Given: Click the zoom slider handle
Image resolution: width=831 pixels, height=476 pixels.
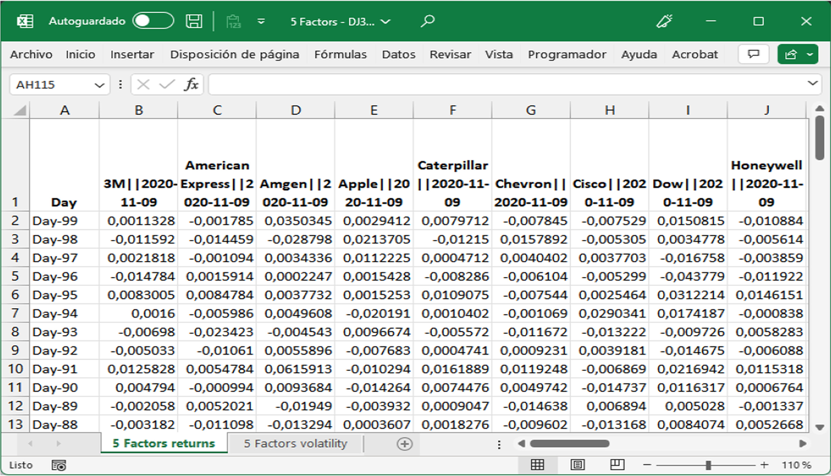Looking at the screenshot, I should pos(708,465).
